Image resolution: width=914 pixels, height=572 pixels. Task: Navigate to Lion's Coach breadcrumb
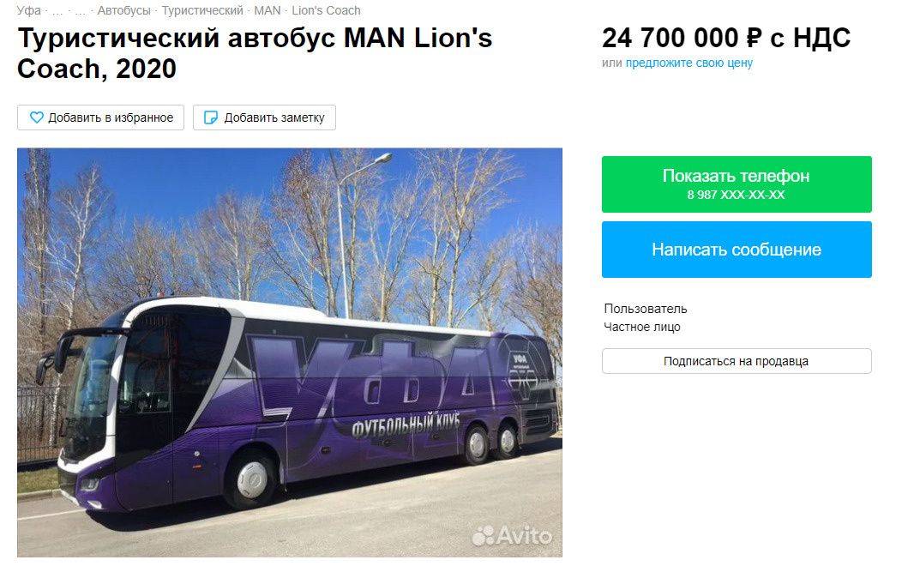[326, 11]
